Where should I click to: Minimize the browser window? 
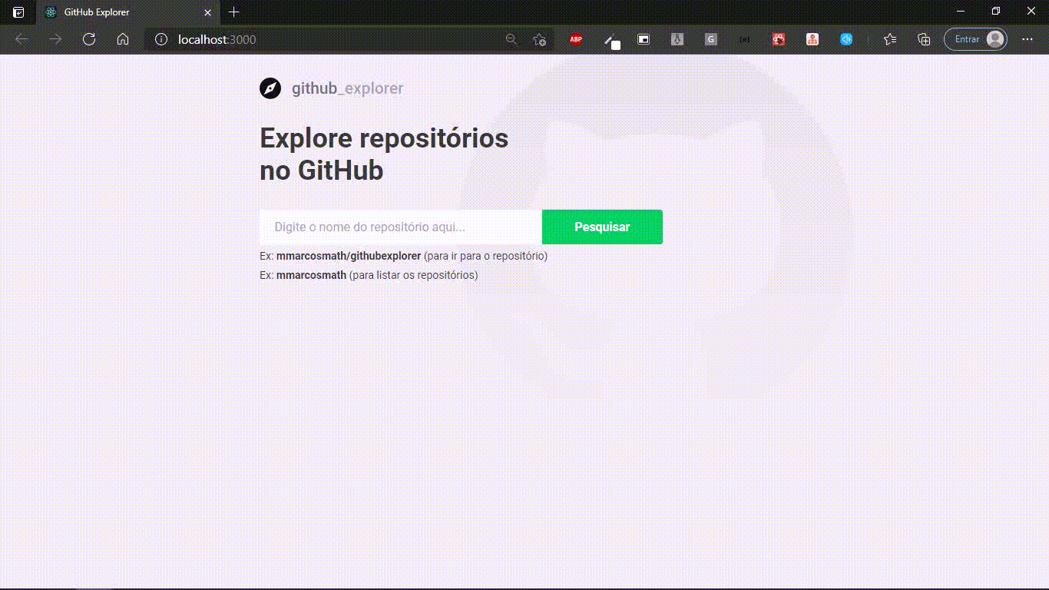(961, 12)
